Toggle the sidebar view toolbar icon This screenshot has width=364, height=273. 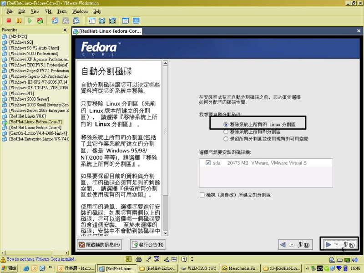92,20
